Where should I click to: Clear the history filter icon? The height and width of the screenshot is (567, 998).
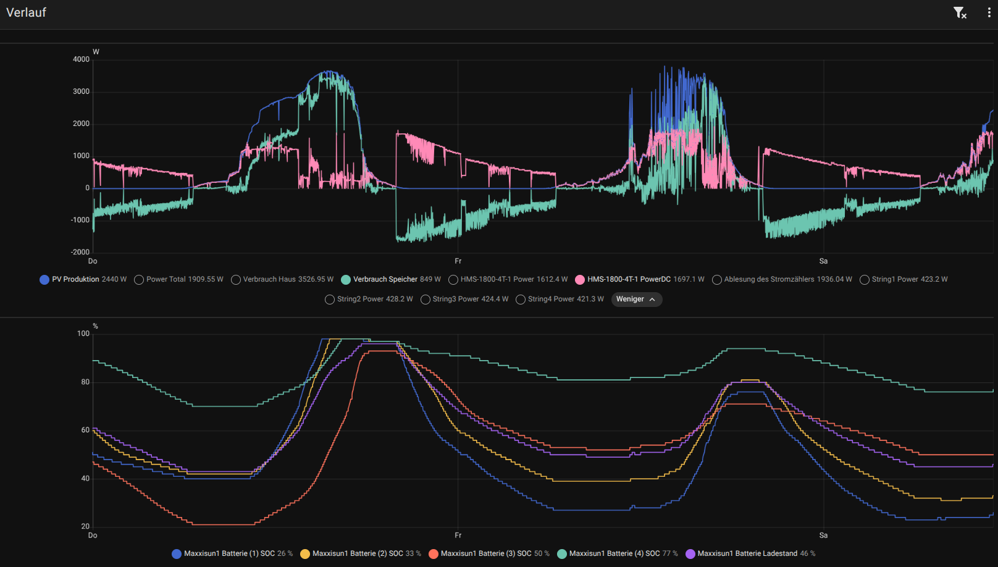(960, 13)
